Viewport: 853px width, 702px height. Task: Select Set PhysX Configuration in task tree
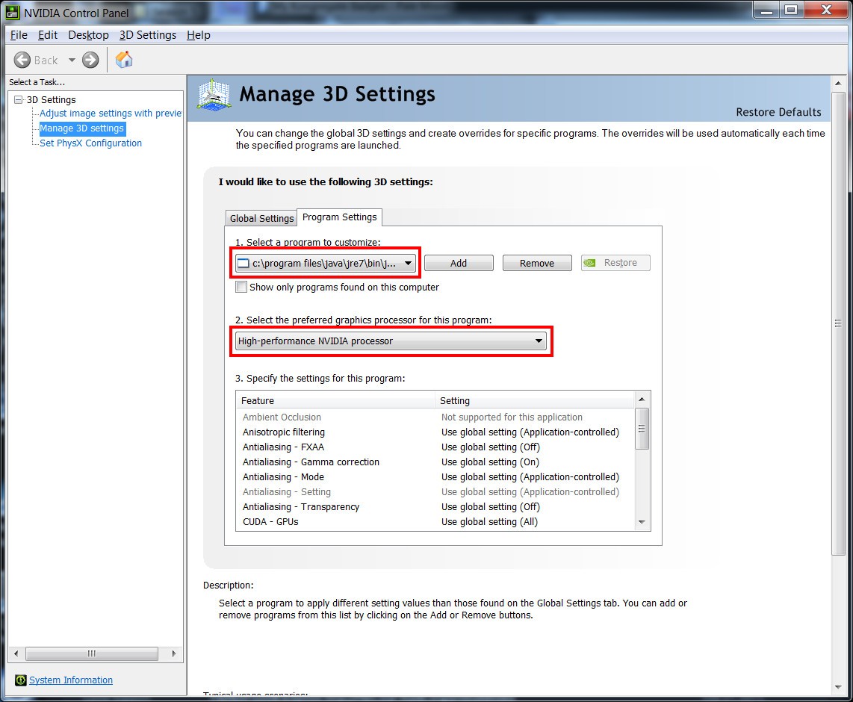click(x=90, y=143)
